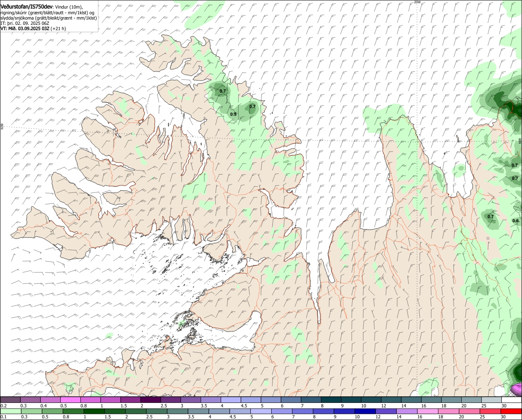Click the pale green 0.1 mm legend swatch
The height and width of the screenshot is (420, 522).
(x=10, y=411)
